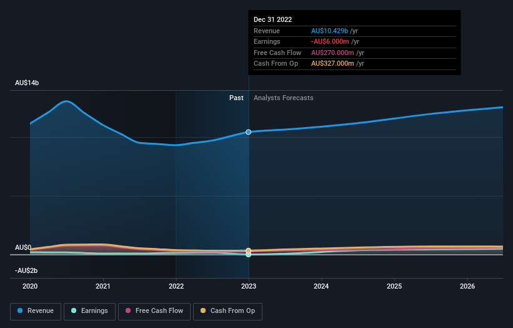Toggle the Cash From Op legend button
Viewport: 513px width, 328px height.
coord(227,311)
